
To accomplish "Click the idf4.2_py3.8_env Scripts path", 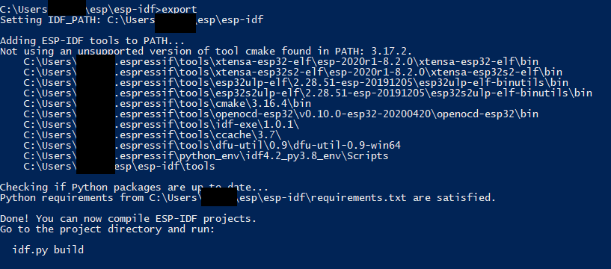I will 206,156.
